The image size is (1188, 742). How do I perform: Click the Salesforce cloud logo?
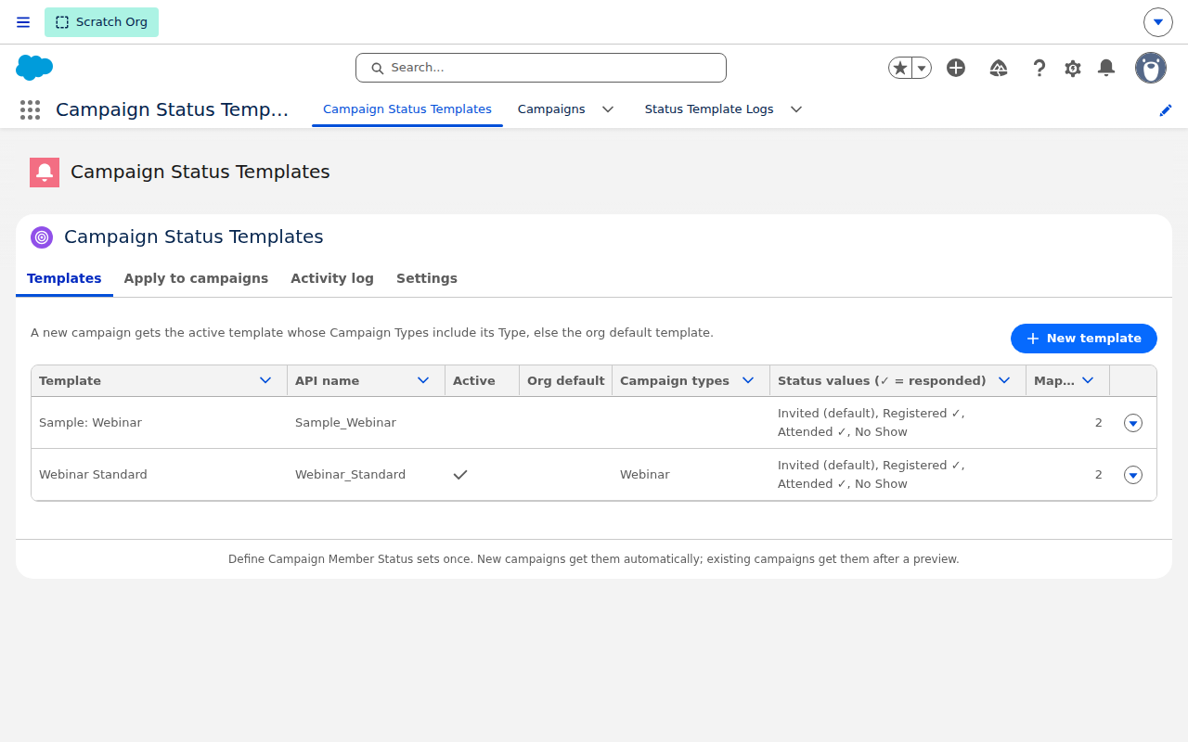[34, 68]
